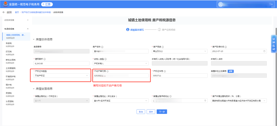Screen dimensions: 277x126
Task: Click map pin icon in detailed address field
Action: click(205, 101)
